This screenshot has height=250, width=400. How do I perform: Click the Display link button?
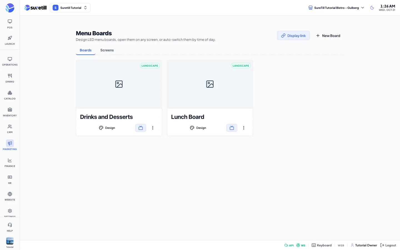point(293,36)
